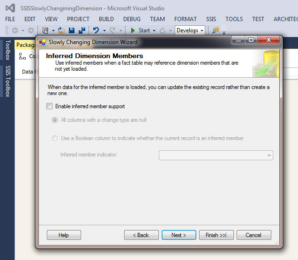Open the TOOLS menu
298x260 pixels.
pos(234,19)
